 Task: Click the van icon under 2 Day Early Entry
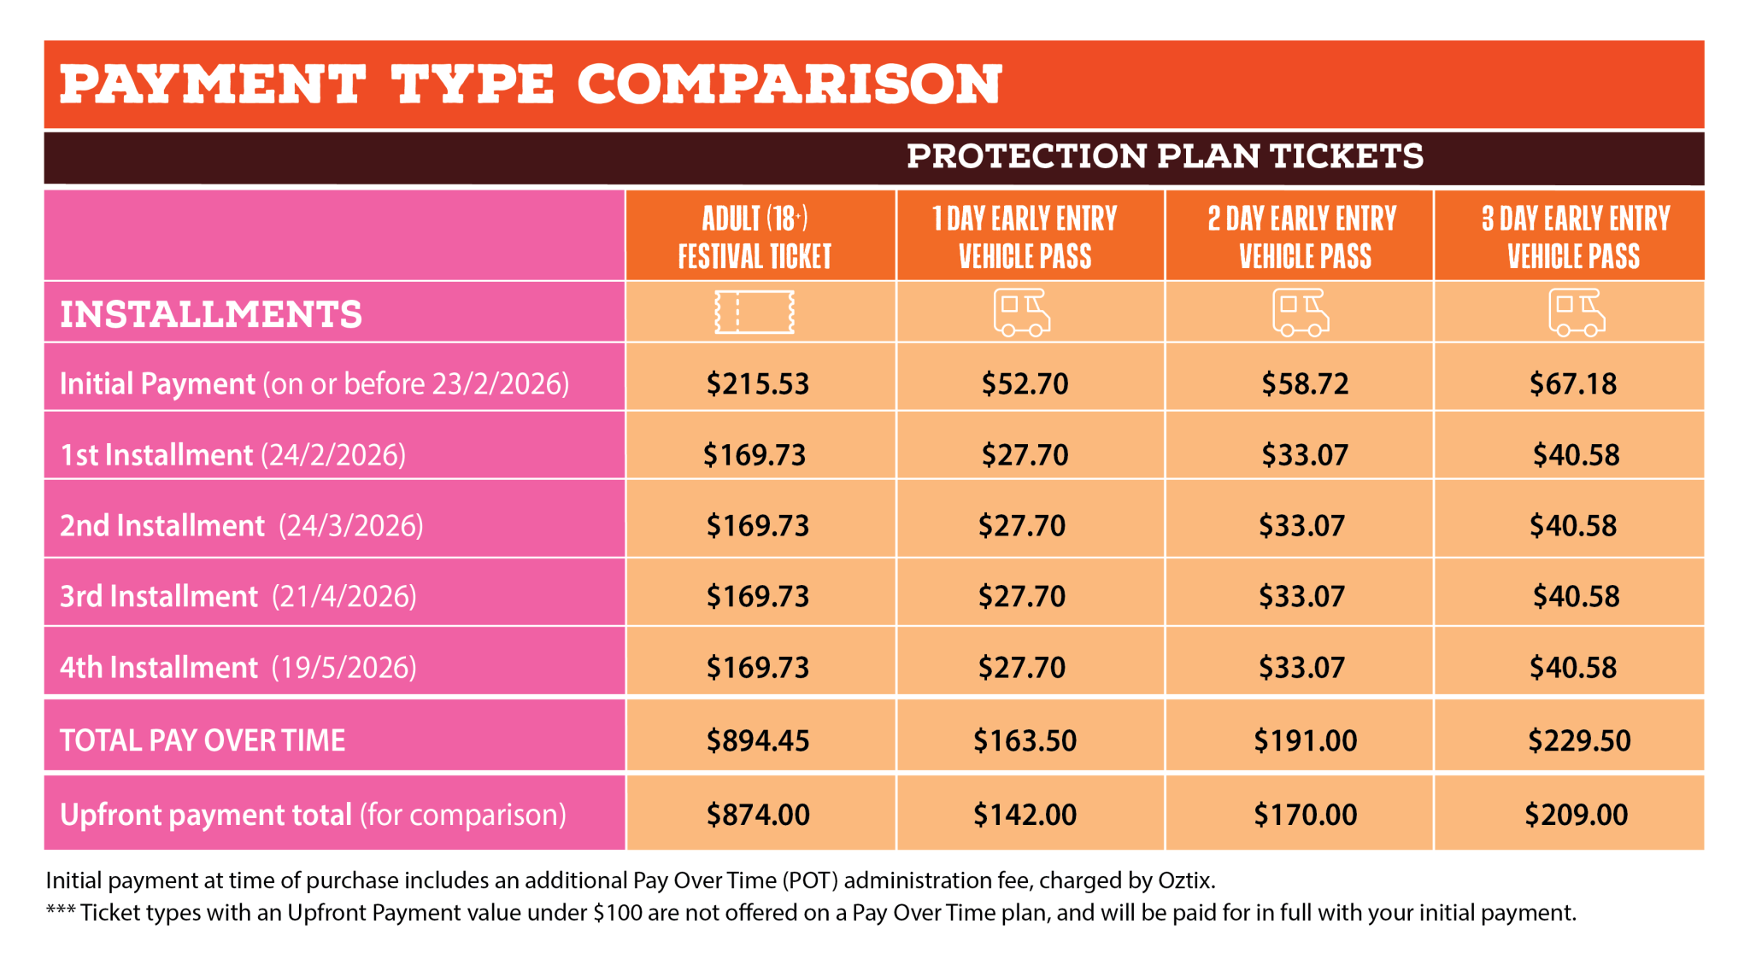1301,313
